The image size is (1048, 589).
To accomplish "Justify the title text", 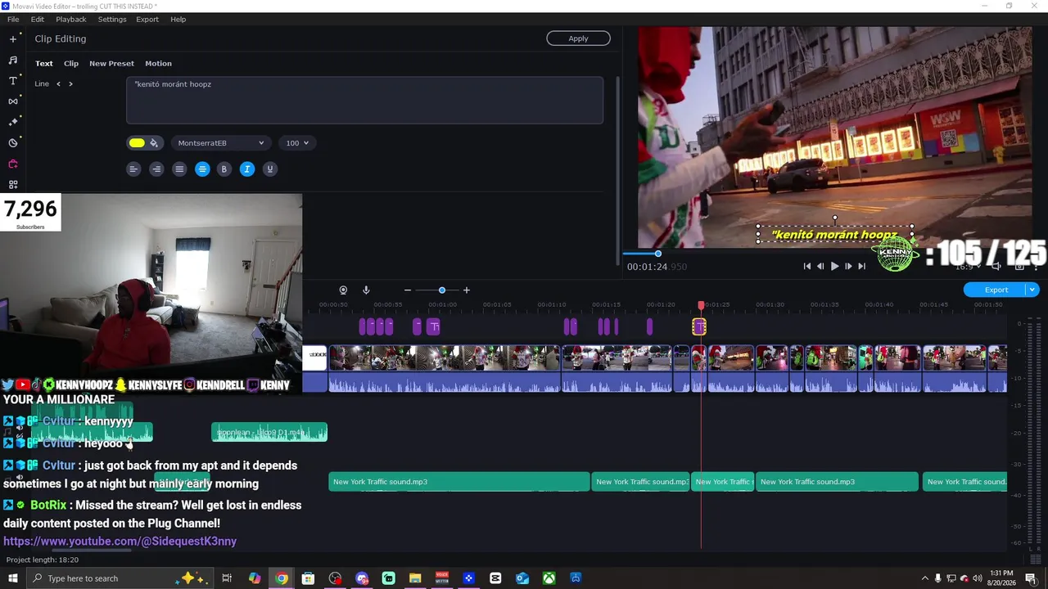I will click(179, 169).
